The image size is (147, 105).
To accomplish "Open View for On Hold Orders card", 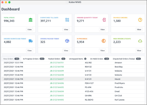I will tap(139, 30).
